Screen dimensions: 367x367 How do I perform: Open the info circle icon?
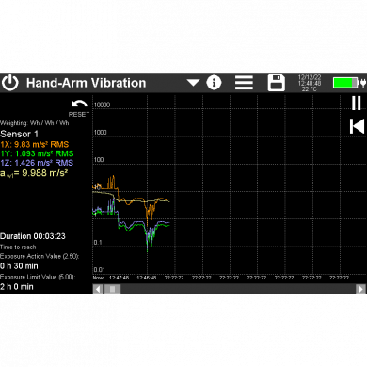click(x=214, y=83)
